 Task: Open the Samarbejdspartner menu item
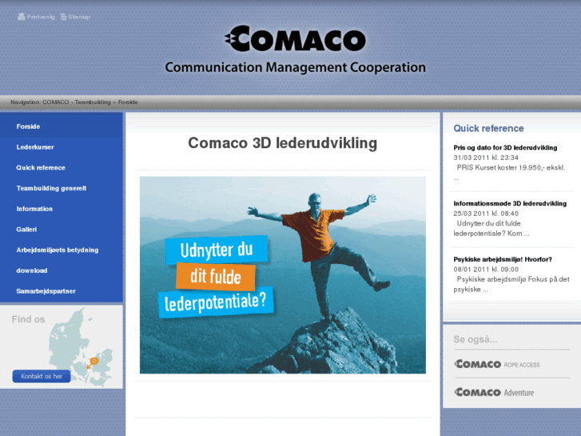point(46,291)
